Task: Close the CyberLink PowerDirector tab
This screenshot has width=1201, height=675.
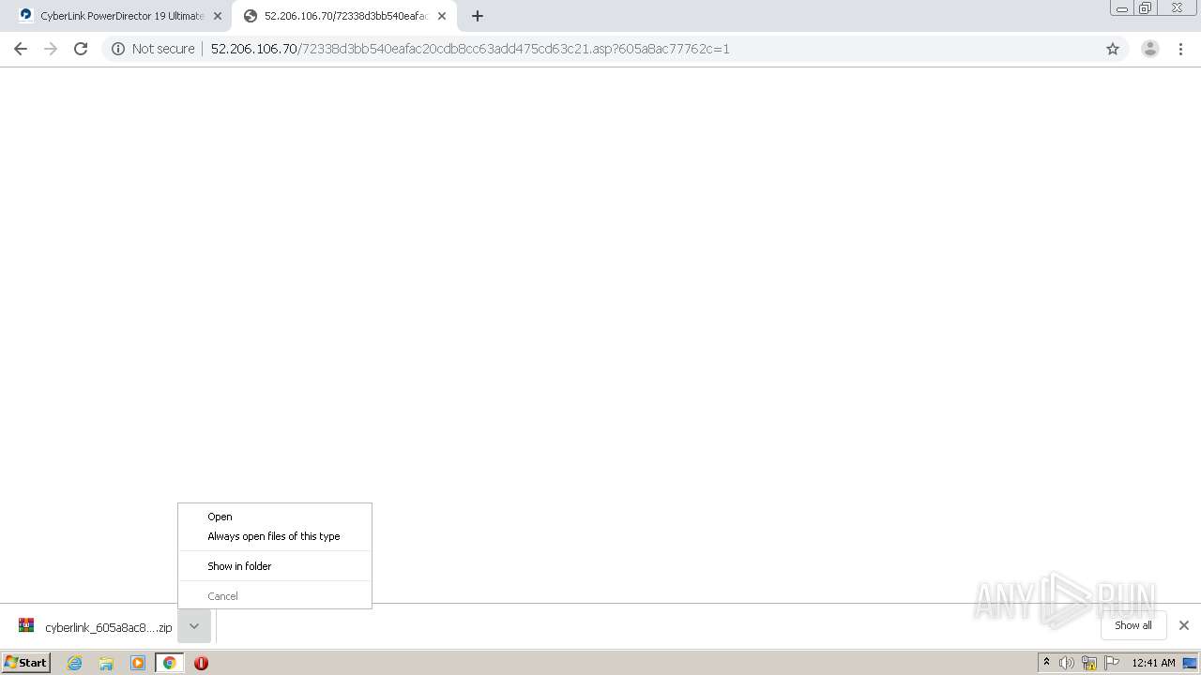Action: [218, 16]
